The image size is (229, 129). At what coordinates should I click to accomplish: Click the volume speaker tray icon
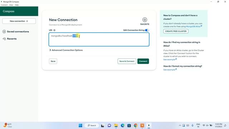tap(207, 125)
